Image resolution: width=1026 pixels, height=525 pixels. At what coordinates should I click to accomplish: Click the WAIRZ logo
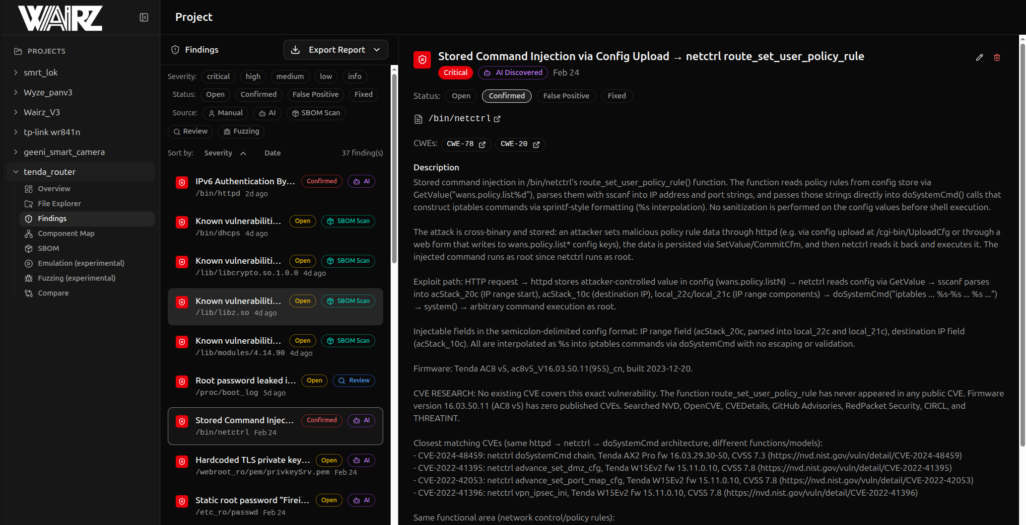point(60,18)
